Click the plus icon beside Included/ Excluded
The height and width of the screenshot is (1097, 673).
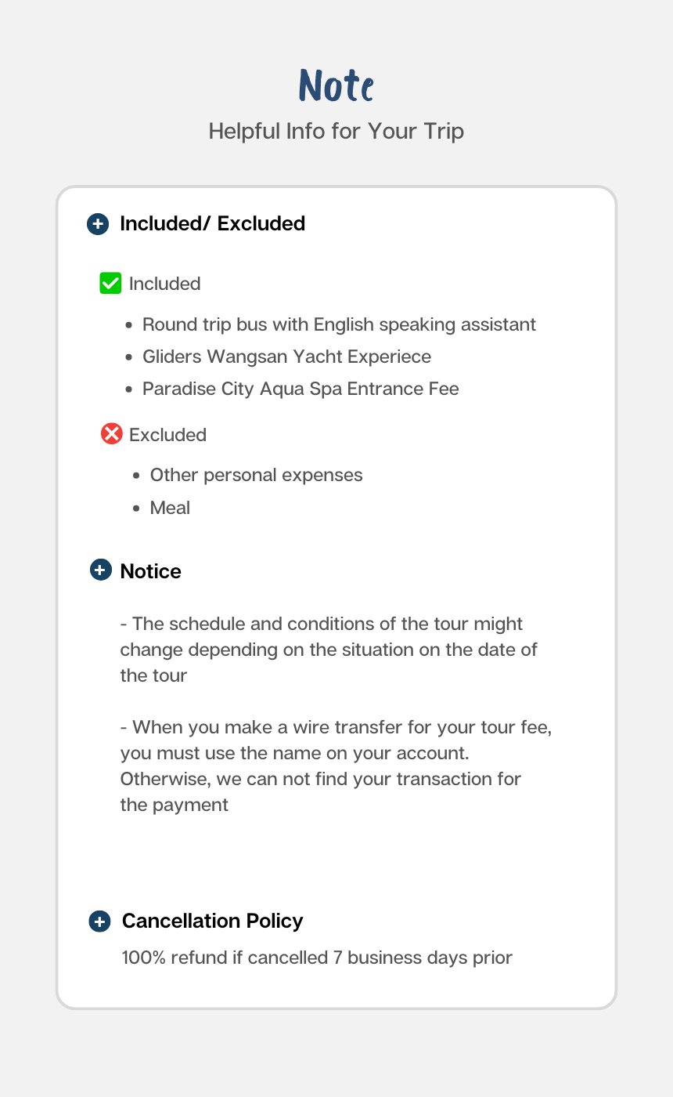click(97, 224)
